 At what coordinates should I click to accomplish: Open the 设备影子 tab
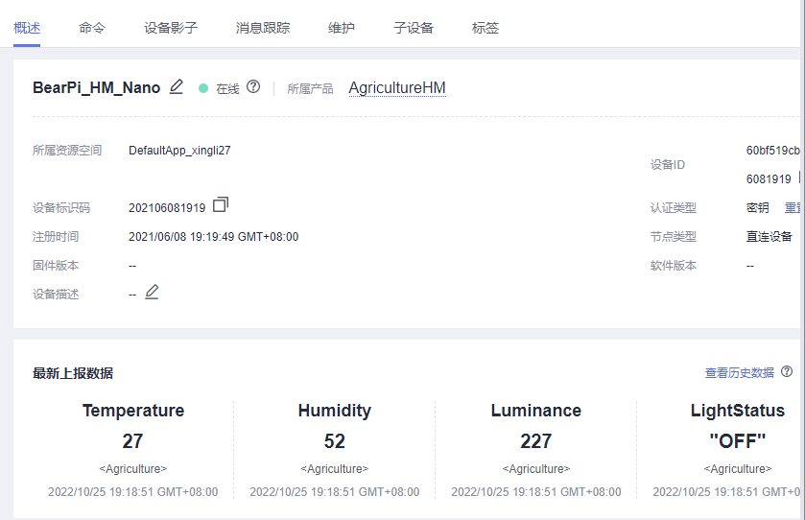click(x=171, y=28)
